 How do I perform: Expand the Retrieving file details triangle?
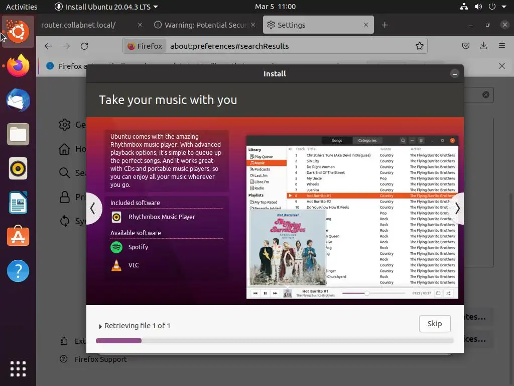[x=100, y=326]
